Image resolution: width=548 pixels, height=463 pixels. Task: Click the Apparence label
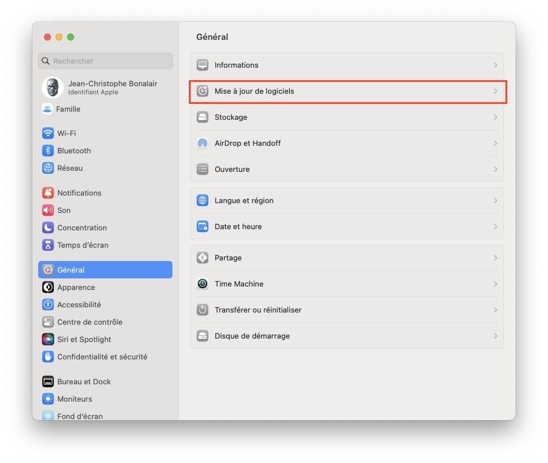coord(76,287)
